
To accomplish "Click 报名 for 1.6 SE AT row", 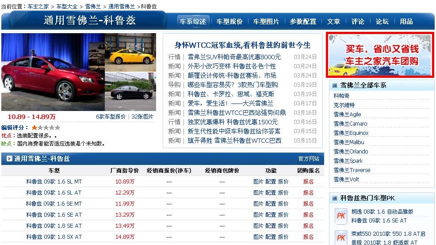I will pos(308,215).
